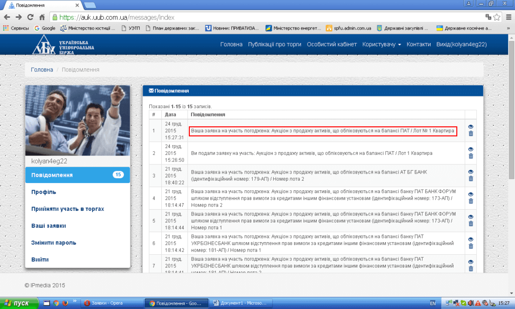This screenshot has height=309, width=515.
Task: View message 6 via eye icon
Action: tap(471, 239)
